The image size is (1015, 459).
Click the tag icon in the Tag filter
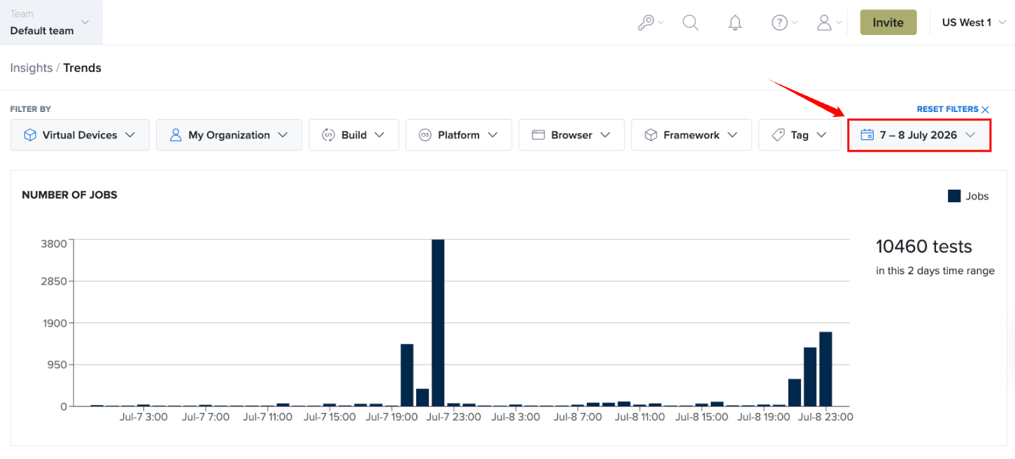[x=778, y=135]
